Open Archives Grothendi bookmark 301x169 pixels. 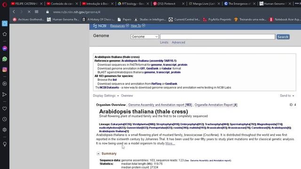point(28,19)
